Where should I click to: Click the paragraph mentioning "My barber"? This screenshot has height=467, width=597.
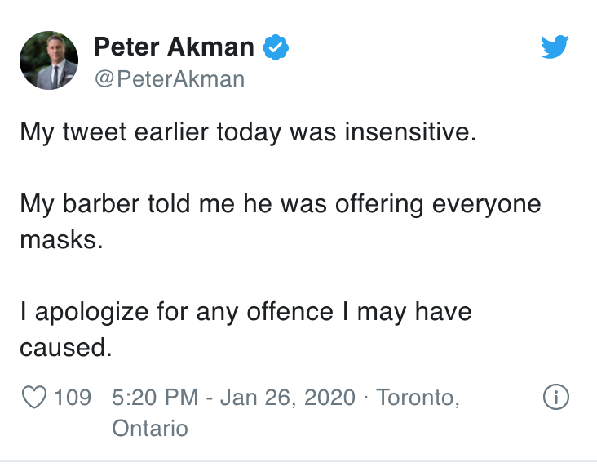click(281, 222)
